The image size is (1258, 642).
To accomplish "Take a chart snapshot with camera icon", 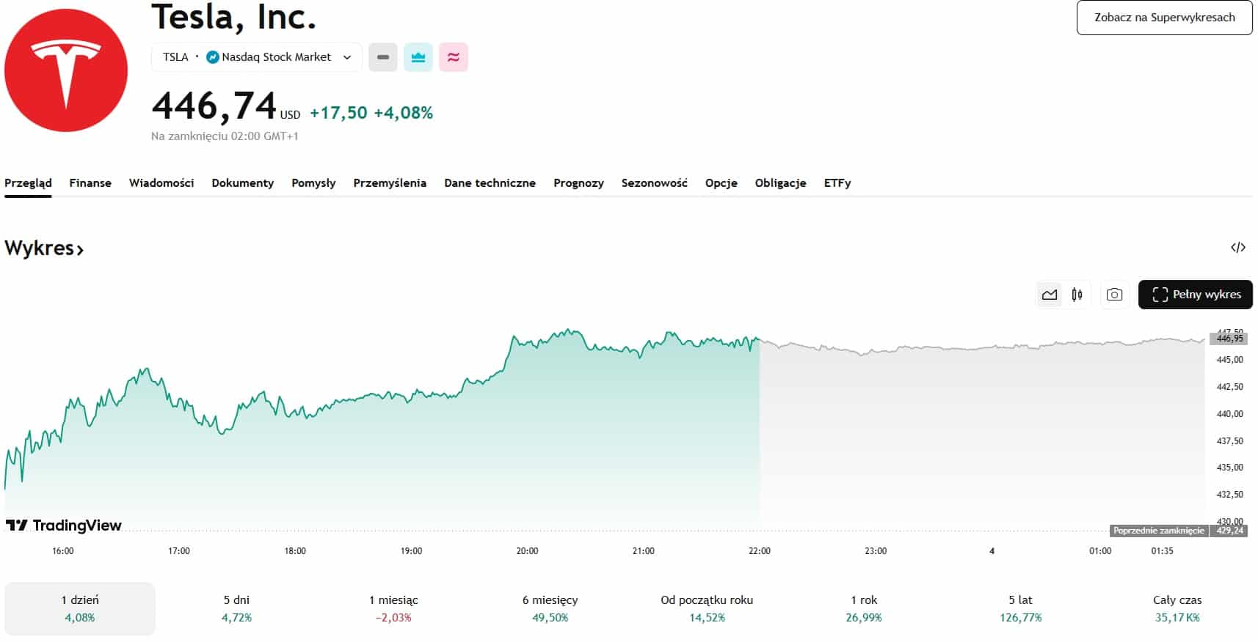I will [1114, 295].
